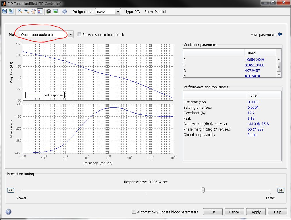Click the Settling time value 0.0564

(253, 107)
